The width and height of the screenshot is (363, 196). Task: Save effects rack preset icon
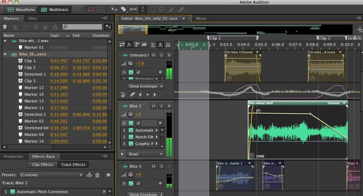click(x=89, y=175)
